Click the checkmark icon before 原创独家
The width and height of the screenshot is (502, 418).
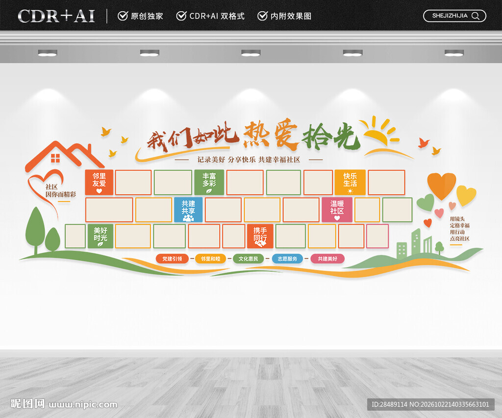point(123,16)
